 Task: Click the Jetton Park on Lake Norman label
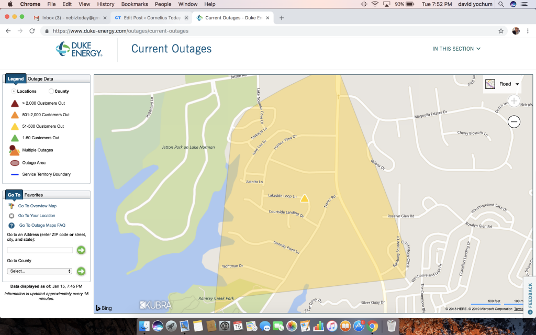(188, 147)
